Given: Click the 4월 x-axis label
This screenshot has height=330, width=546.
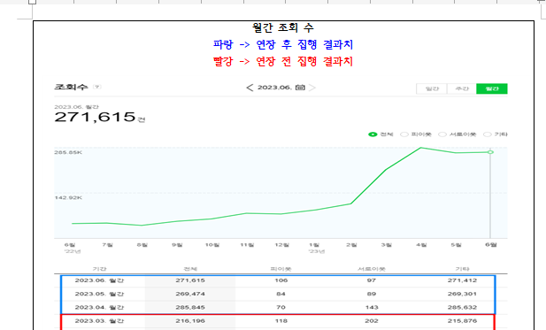Looking at the screenshot, I should (x=421, y=245).
